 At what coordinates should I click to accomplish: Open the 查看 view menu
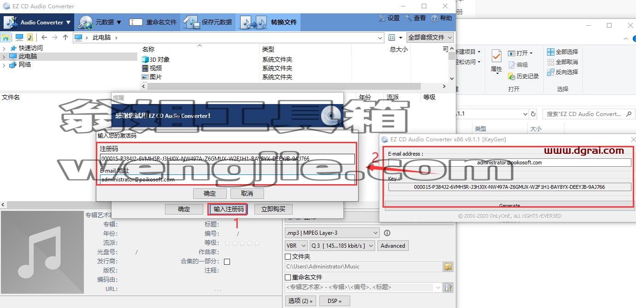[416, 18]
